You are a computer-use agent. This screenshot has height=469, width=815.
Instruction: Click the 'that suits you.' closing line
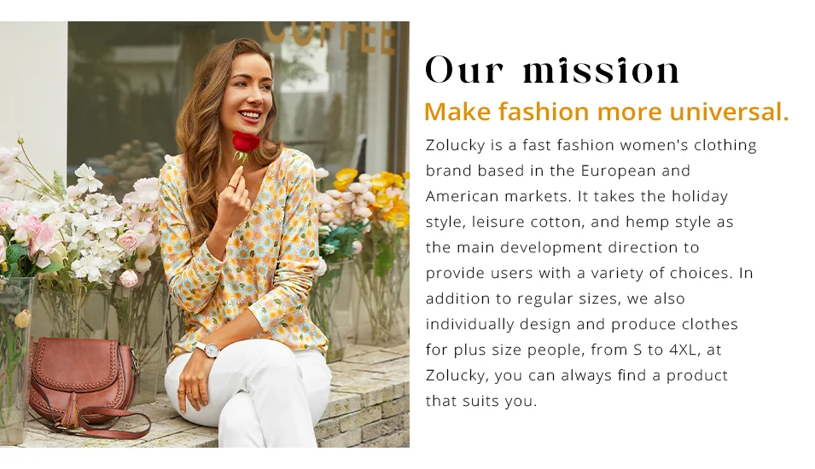point(481,401)
